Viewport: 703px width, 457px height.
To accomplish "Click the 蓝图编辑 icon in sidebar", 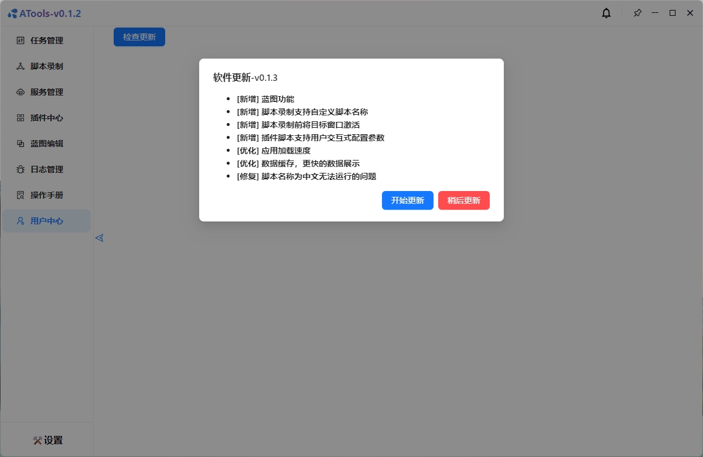I will (21, 144).
